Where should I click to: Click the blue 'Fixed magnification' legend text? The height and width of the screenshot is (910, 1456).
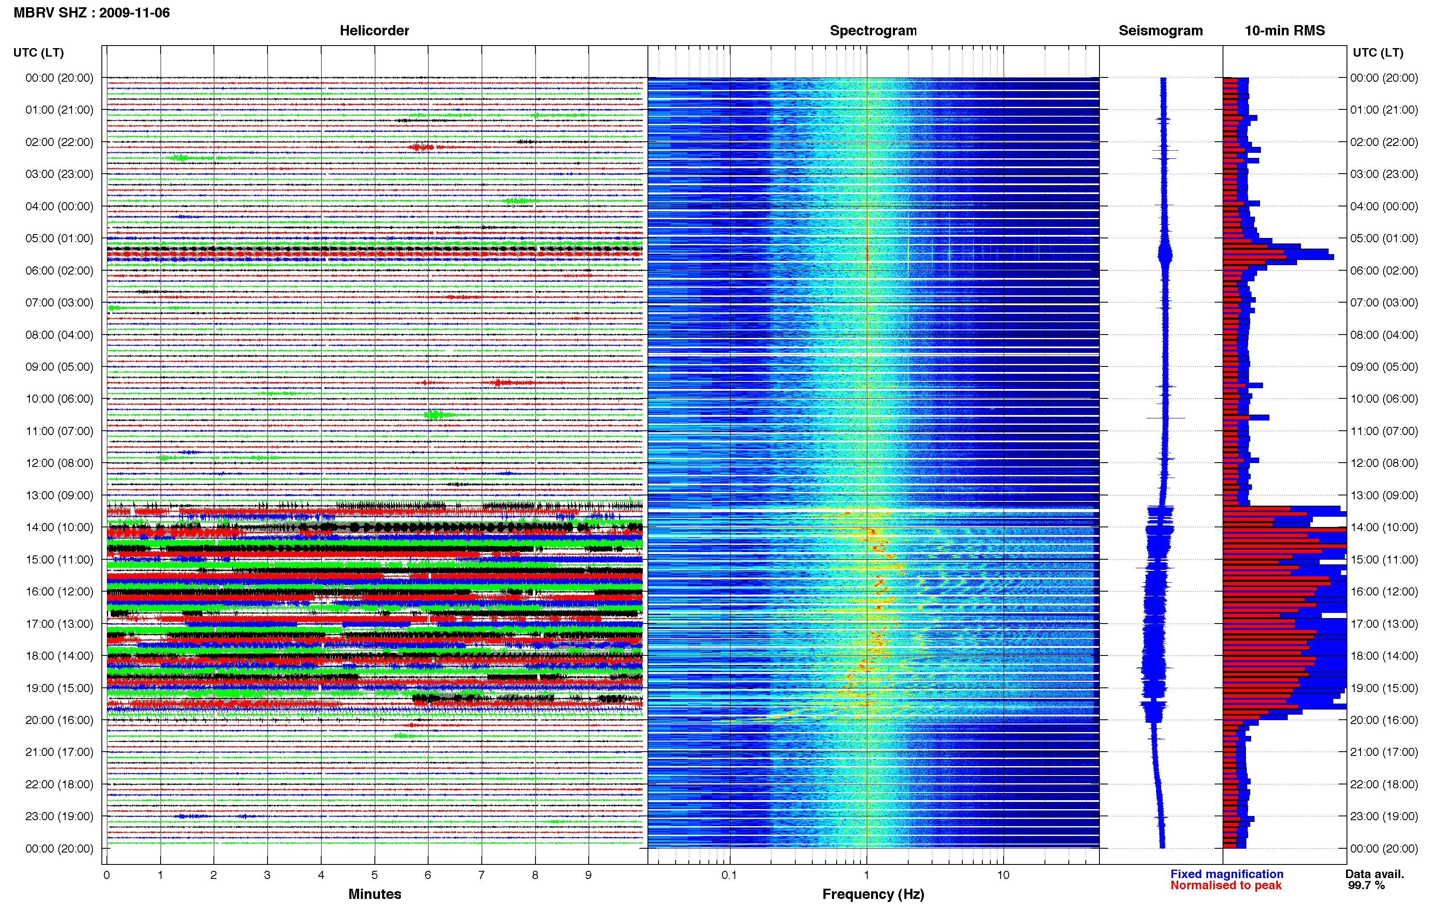click(x=1226, y=874)
